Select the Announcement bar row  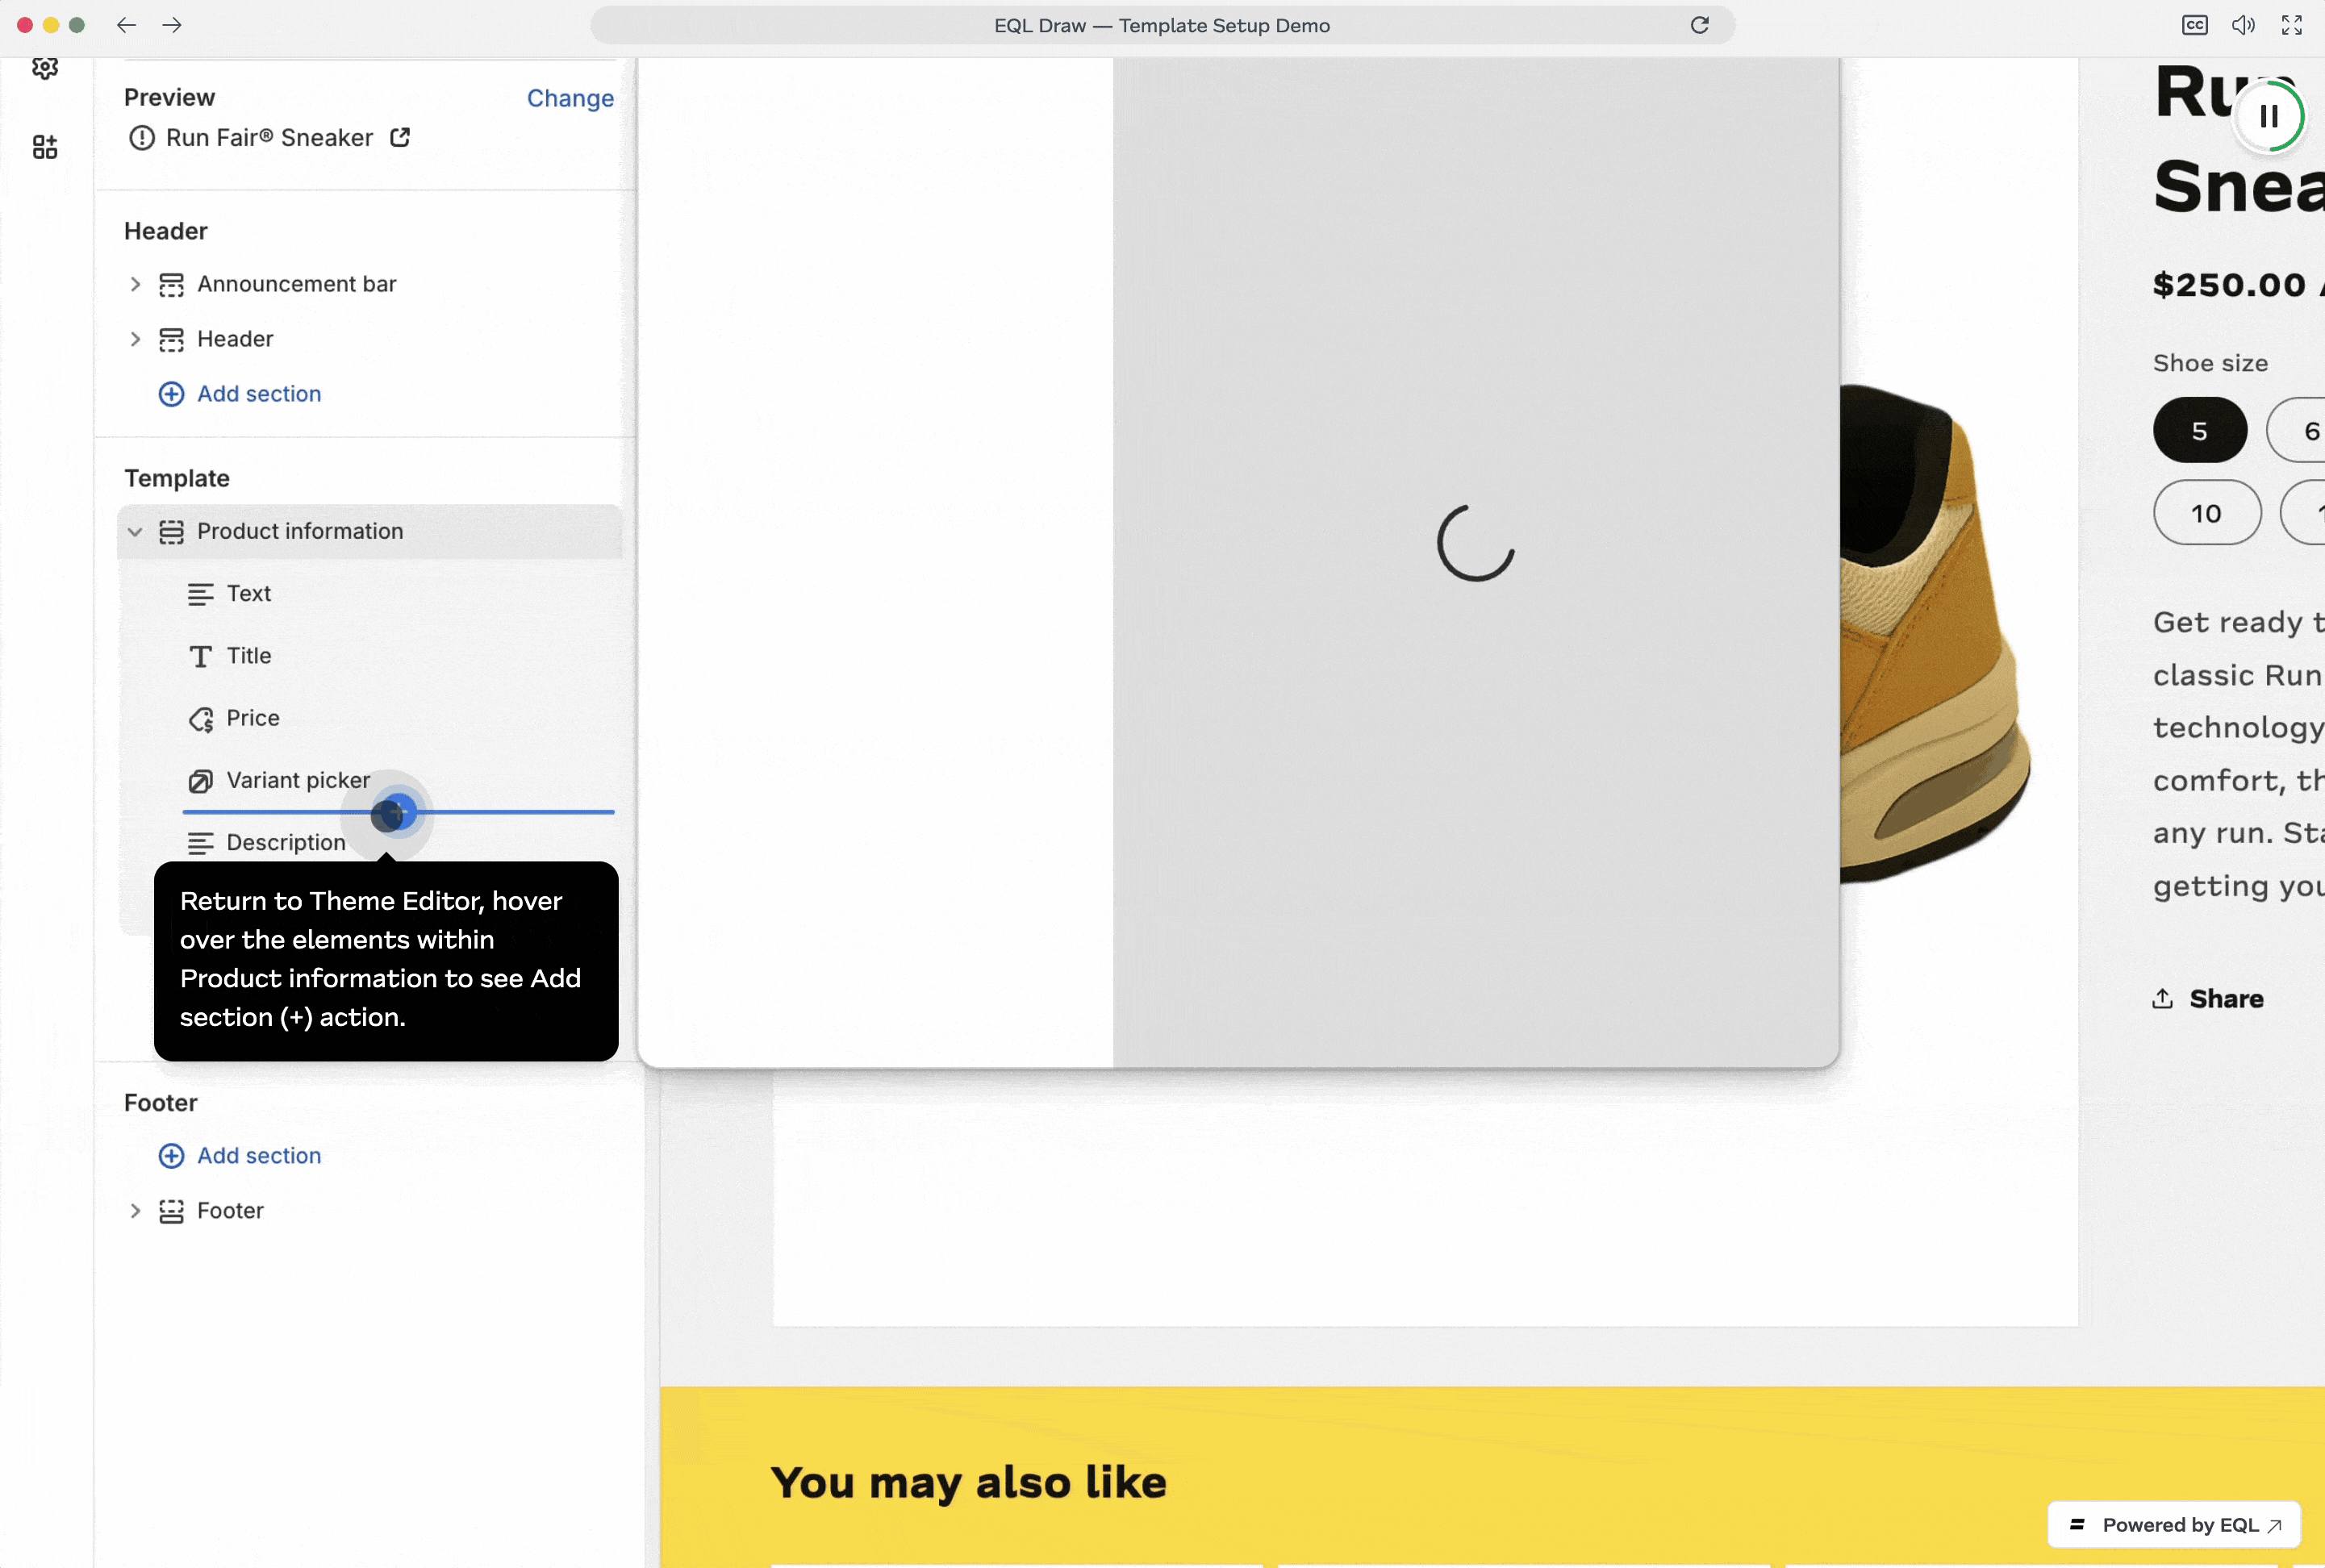[x=370, y=285]
